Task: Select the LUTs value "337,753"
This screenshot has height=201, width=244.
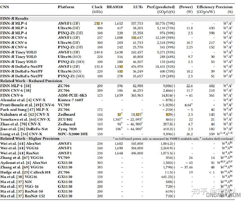Action: (x=137, y=23)
